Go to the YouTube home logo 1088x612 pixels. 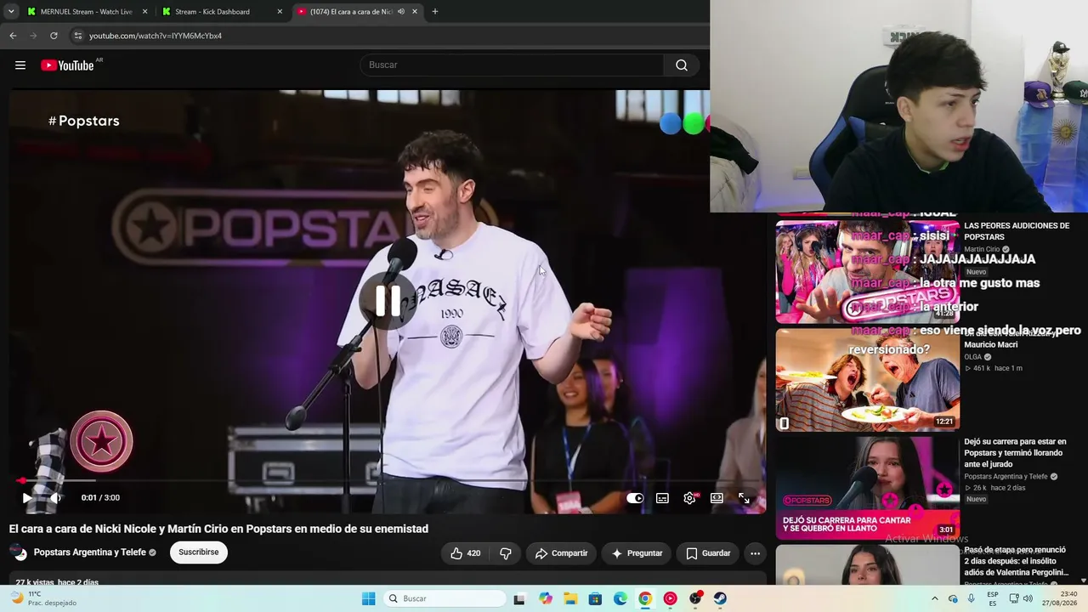coord(67,65)
